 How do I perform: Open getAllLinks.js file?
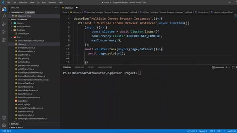click(x=24, y=62)
